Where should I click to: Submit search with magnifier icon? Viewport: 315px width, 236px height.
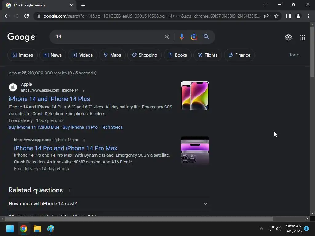[206, 37]
